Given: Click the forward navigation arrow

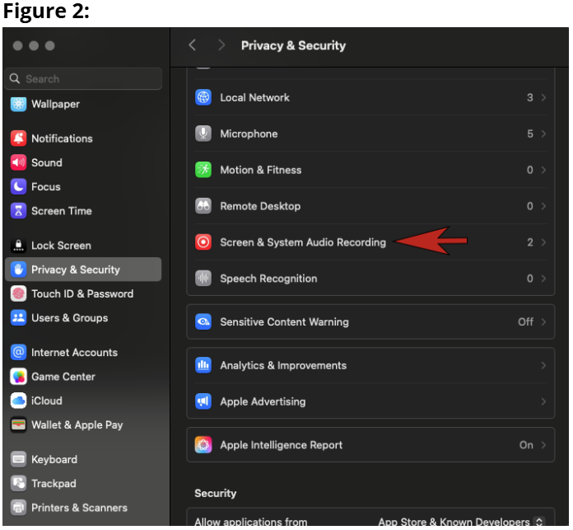Looking at the screenshot, I should 221,45.
